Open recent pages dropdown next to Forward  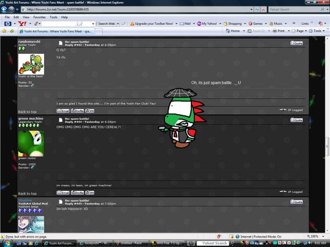click(x=17, y=9)
